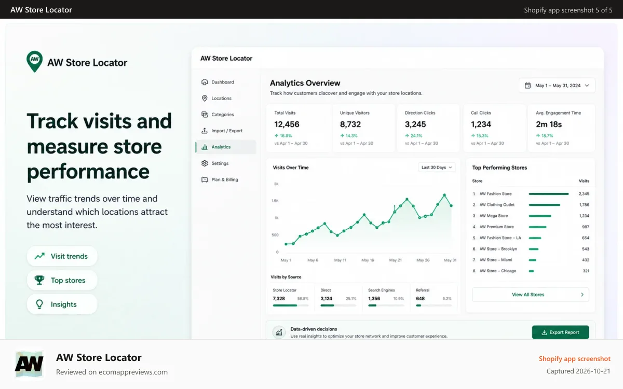Image resolution: width=623 pixels, height=389 pixels.
Task: Go to Locations in the sidebar
Action: tap(226, 98)
